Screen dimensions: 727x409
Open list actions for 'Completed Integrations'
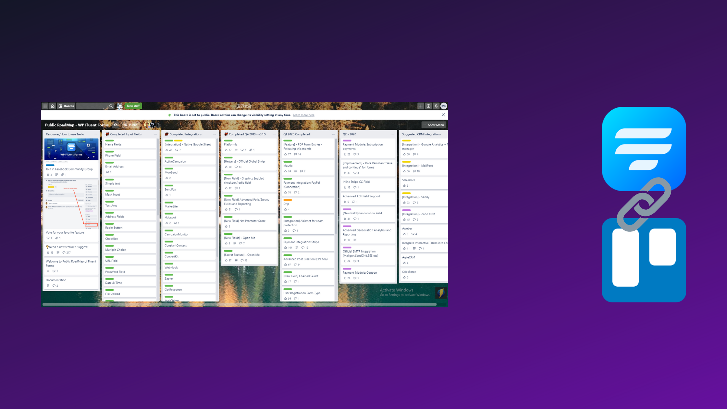(x=215, y=134)
